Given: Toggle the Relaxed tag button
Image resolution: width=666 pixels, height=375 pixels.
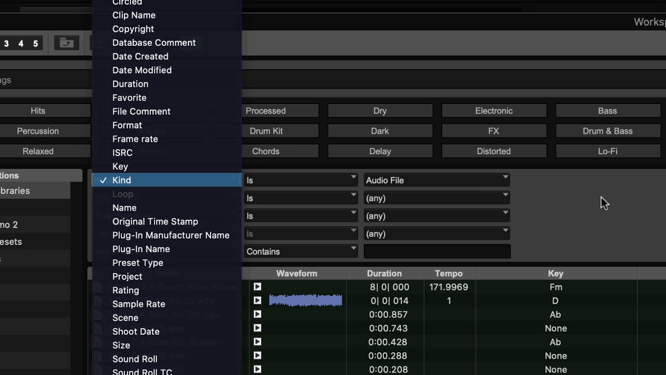Looking at the screenshot, I should coord(45,152).
